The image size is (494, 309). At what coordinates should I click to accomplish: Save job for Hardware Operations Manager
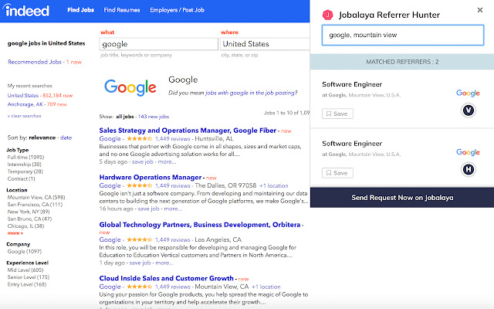point(148,209)
